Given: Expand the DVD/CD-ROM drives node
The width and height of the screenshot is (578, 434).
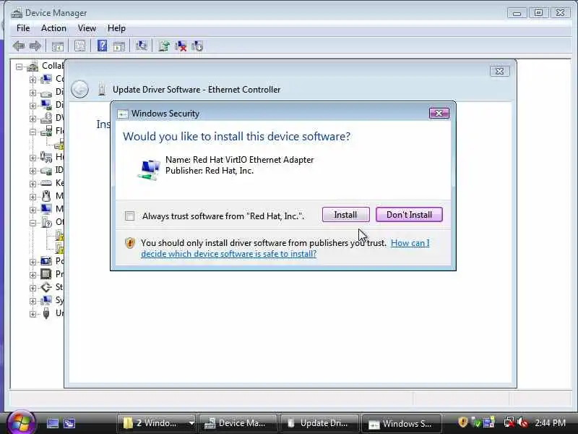Looking at the screenshot, I should (x=33, y=119).
